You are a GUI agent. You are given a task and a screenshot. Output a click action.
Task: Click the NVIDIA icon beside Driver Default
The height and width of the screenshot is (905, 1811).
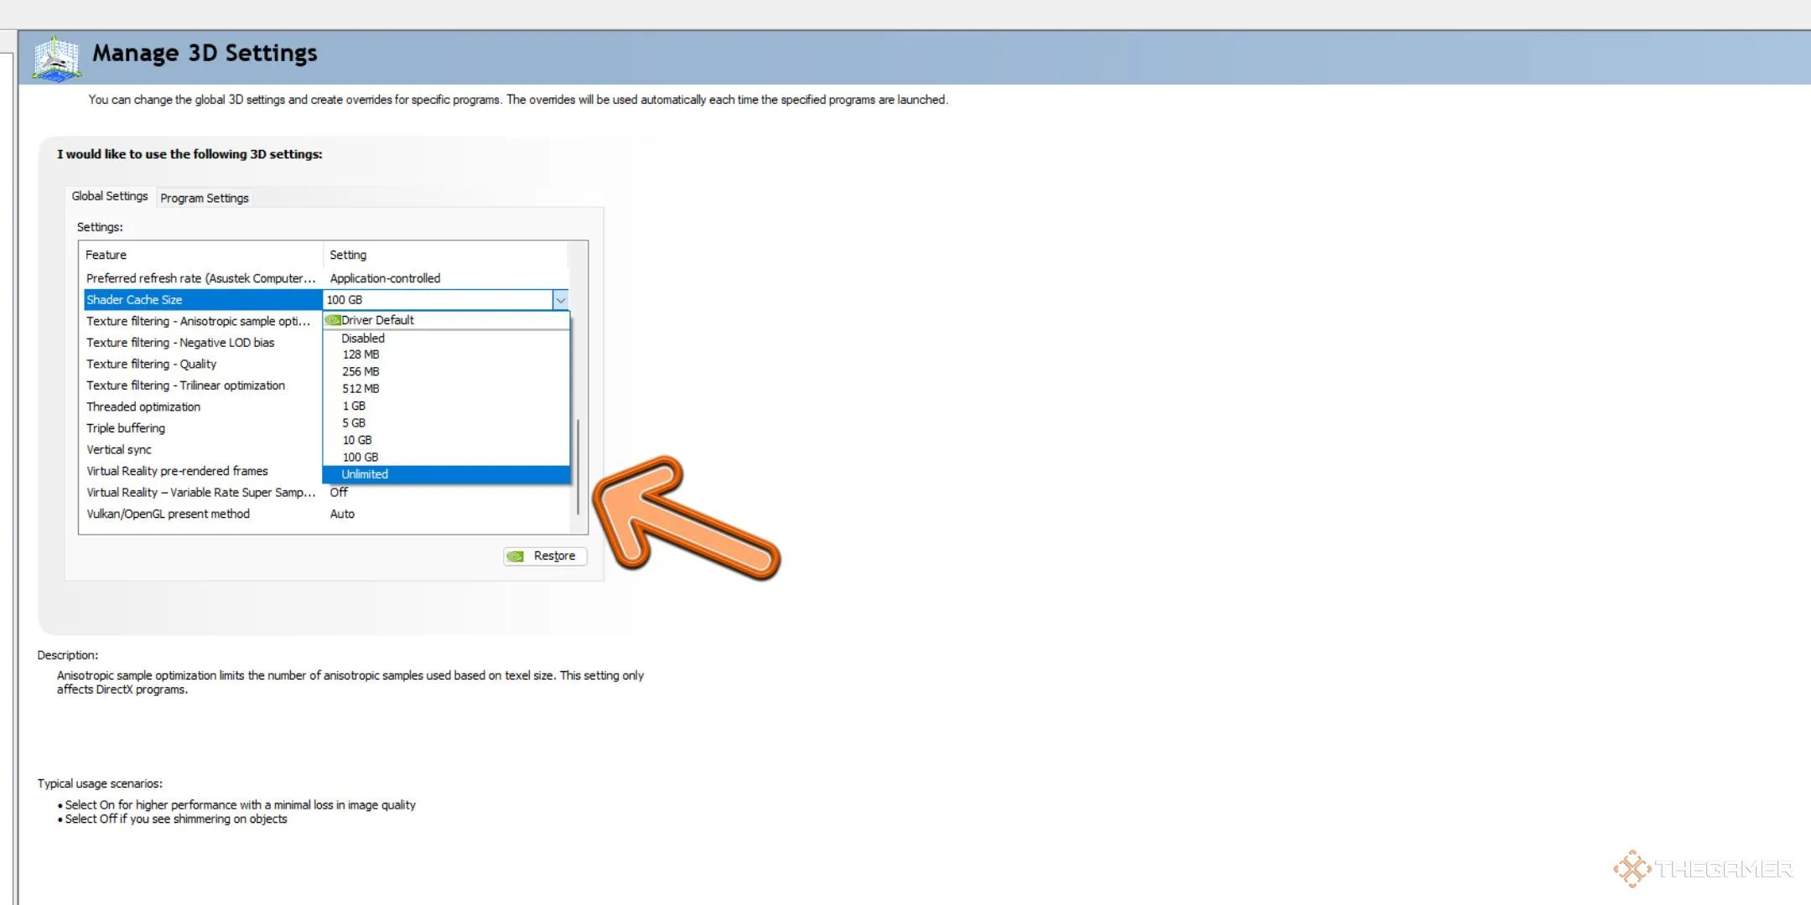(333, 320)
